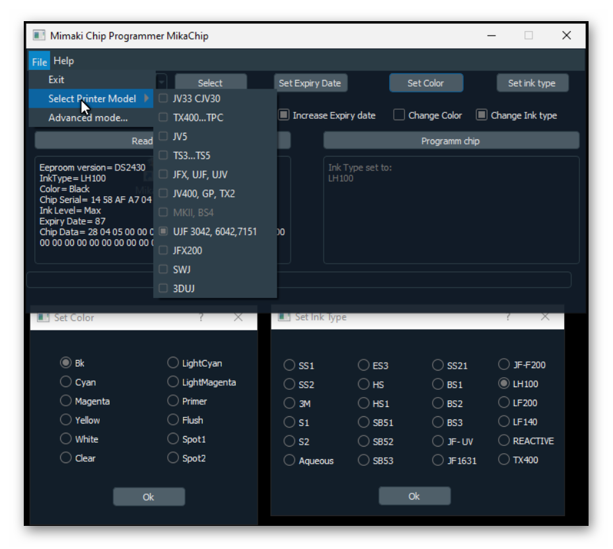Check the TX400...TPC printer model
The height and width of the screenshot is (549, 613).
(163, 117)
